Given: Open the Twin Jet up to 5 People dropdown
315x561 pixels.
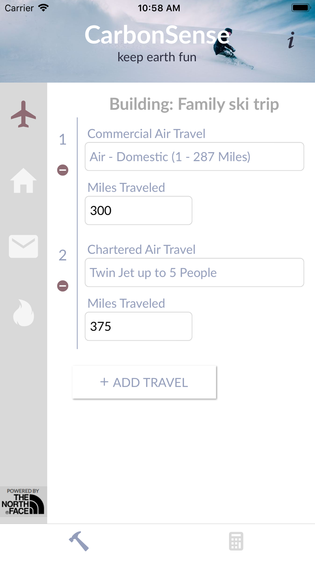Looking at the screenshot, I should (194, 273).
